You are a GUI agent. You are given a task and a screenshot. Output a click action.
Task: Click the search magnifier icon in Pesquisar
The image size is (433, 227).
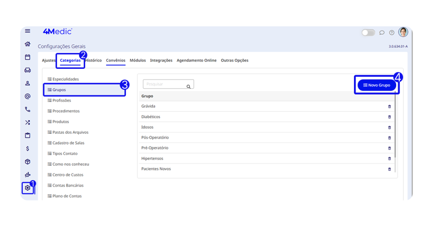click(x=189, y=86)
